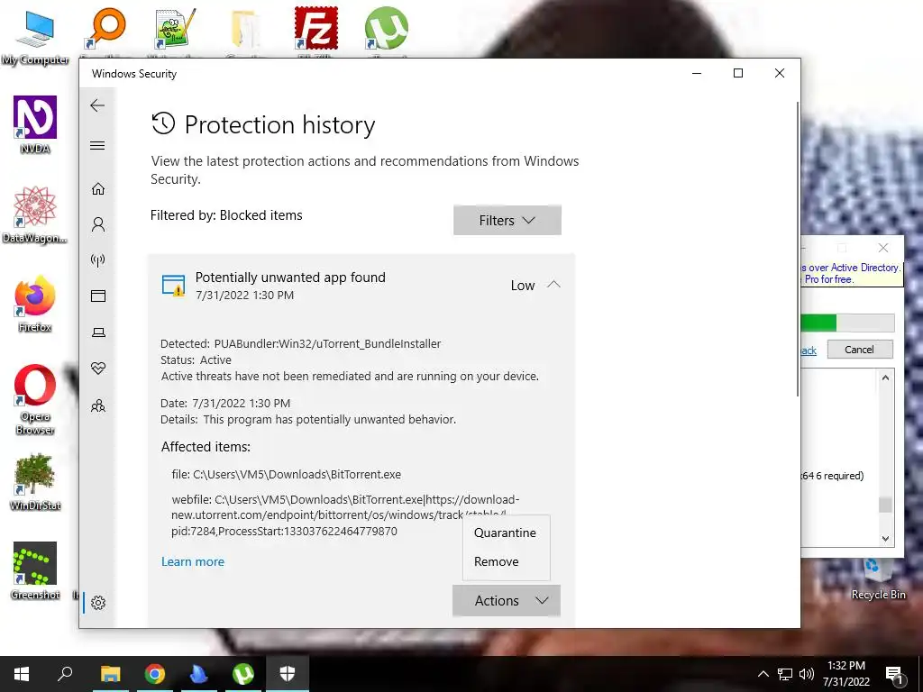Open Firewall & network protection in the sidebar
This screenshot has width=923, height=692.
point(98,260)
